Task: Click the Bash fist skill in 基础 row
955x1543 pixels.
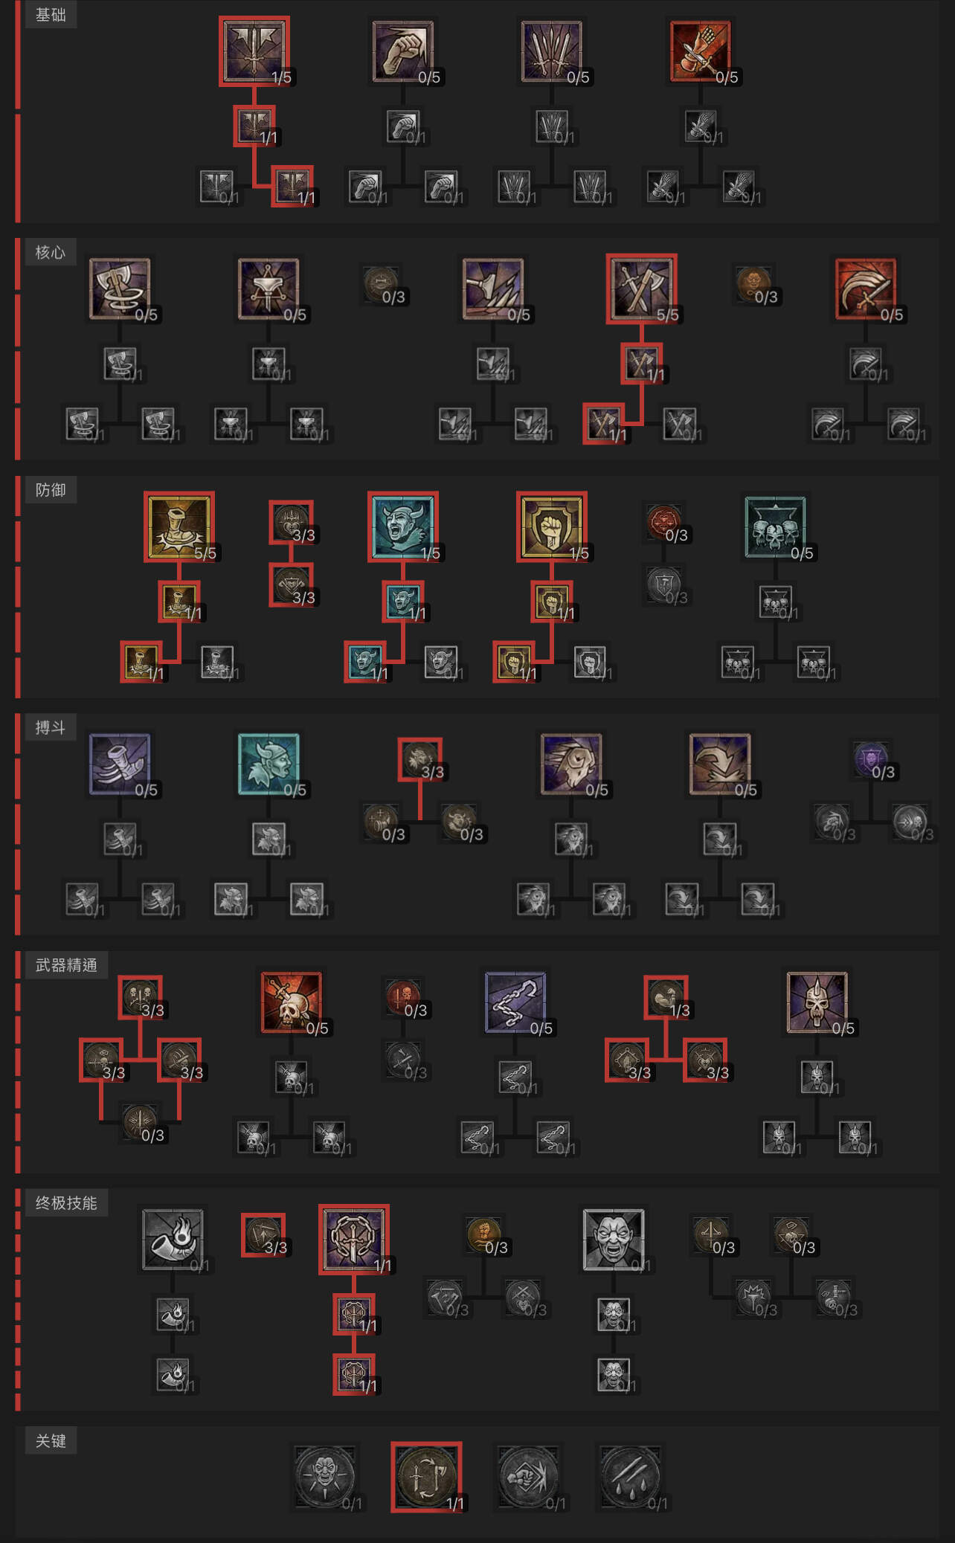Action: [403, 51]
